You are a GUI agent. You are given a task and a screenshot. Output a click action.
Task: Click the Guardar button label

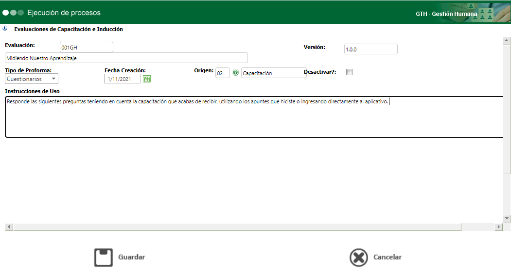[x=131, y=257]
